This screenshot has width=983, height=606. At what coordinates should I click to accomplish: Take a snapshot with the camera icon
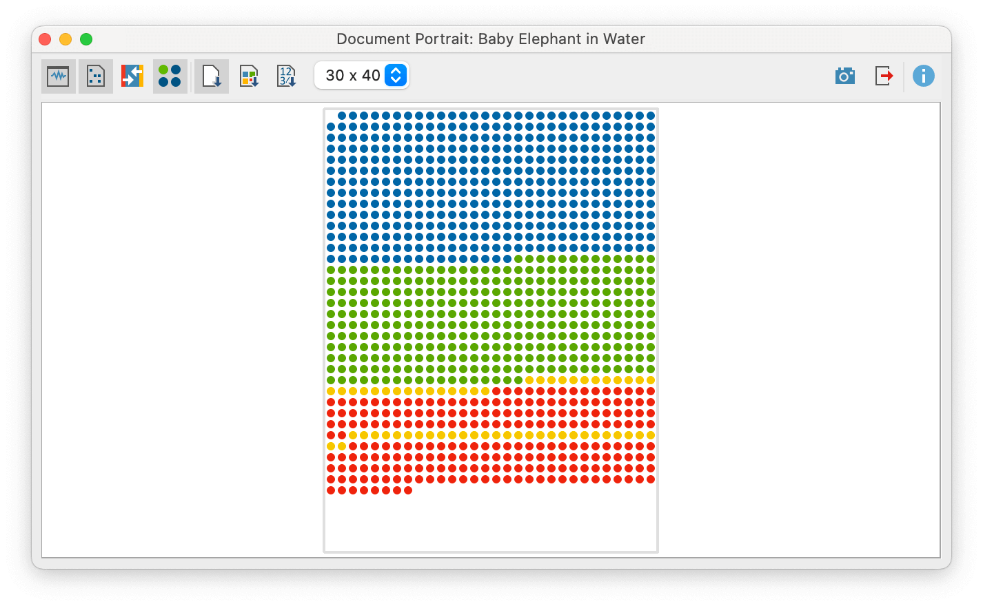[x=844, y=76]
